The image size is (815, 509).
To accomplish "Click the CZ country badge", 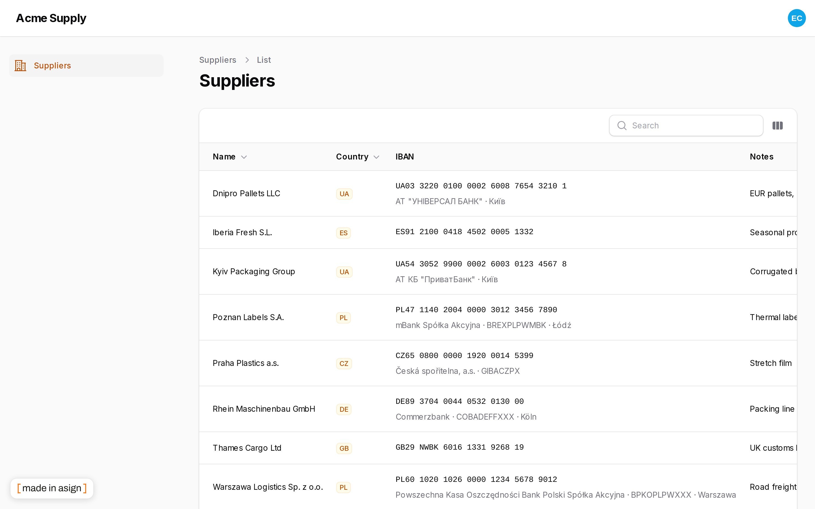I will [x=344, y=364].
